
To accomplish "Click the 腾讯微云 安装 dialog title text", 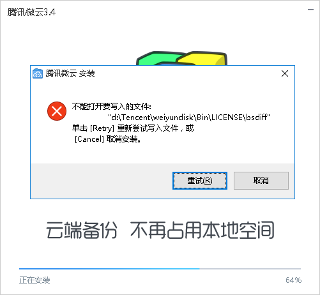I will click(x=70, y=73).
